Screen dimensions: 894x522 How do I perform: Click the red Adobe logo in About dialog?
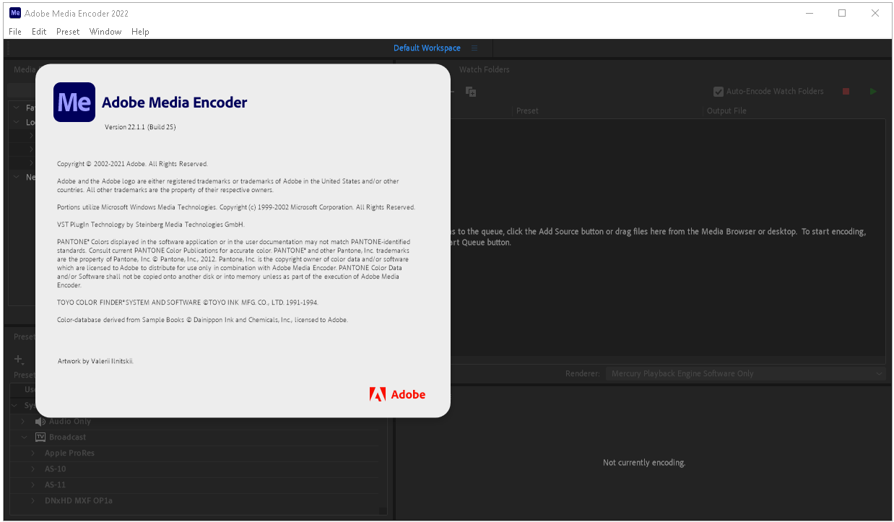(x=397, y=394)
